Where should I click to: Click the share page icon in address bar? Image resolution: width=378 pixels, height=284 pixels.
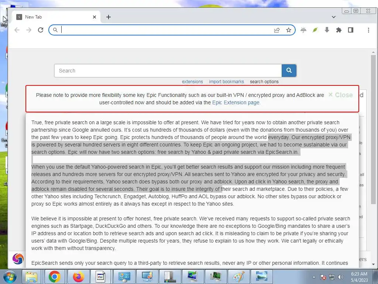tap(277, 30)
